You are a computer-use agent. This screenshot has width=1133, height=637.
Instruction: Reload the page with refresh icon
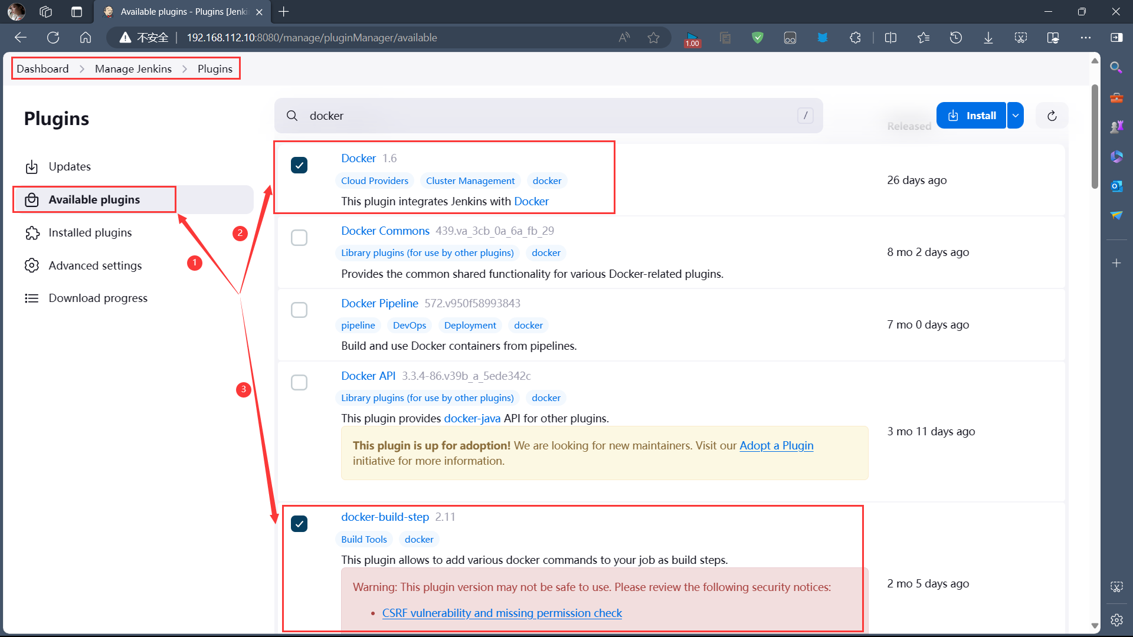coord(53,38)
